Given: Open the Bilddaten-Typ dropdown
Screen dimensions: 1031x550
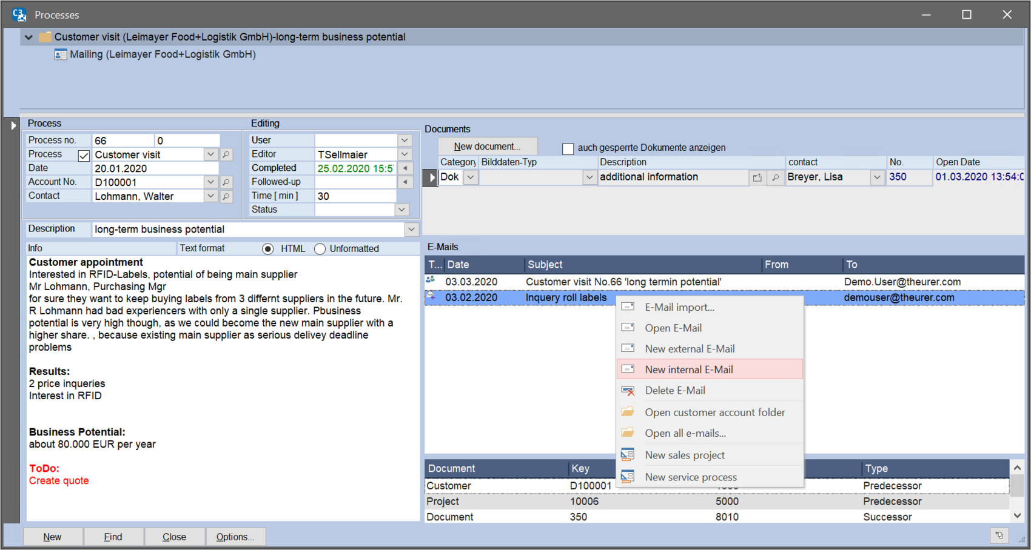Looking at the screenshot, I should click(x=589, y=177).
